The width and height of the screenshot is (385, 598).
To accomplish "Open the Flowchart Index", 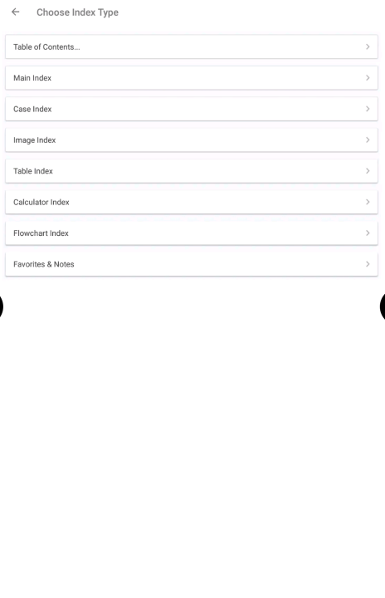I will click(192, 233).
